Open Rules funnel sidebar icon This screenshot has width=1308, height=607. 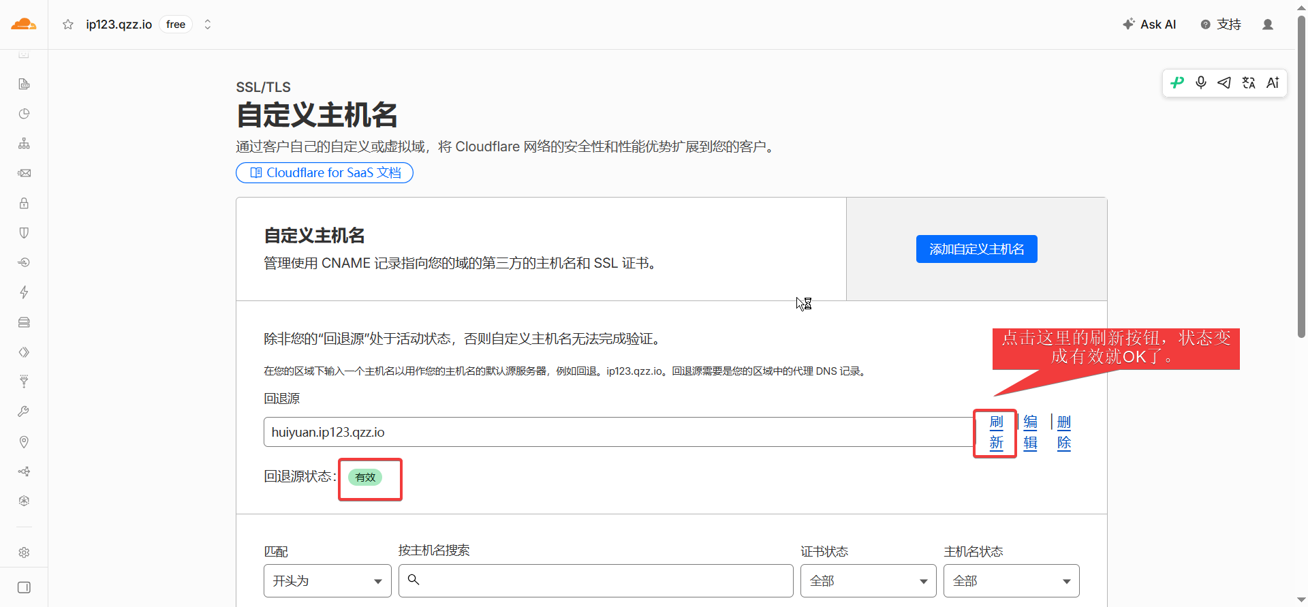tap(24, 382)
